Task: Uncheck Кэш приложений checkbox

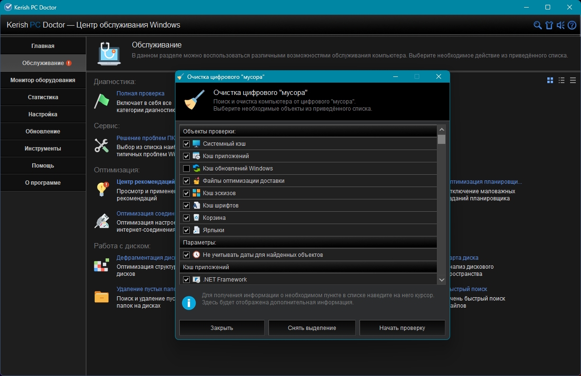Action: 186,156
